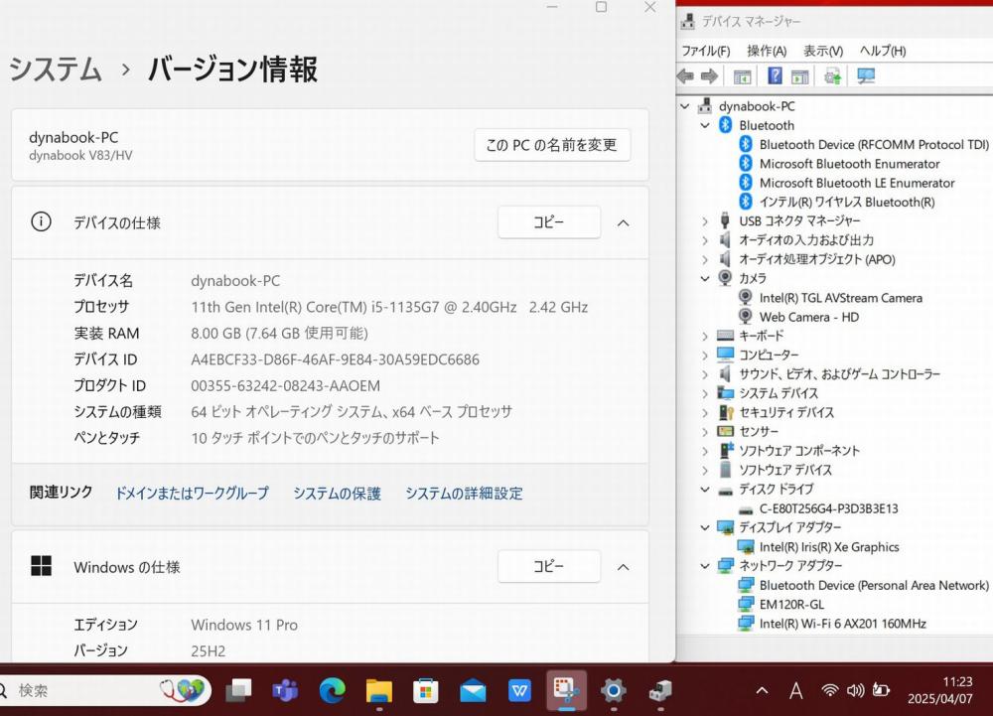This screenshot has height=716, width=993.
Task: Collapse the Windows の仕様 section chevron
Action: (623, 567)
